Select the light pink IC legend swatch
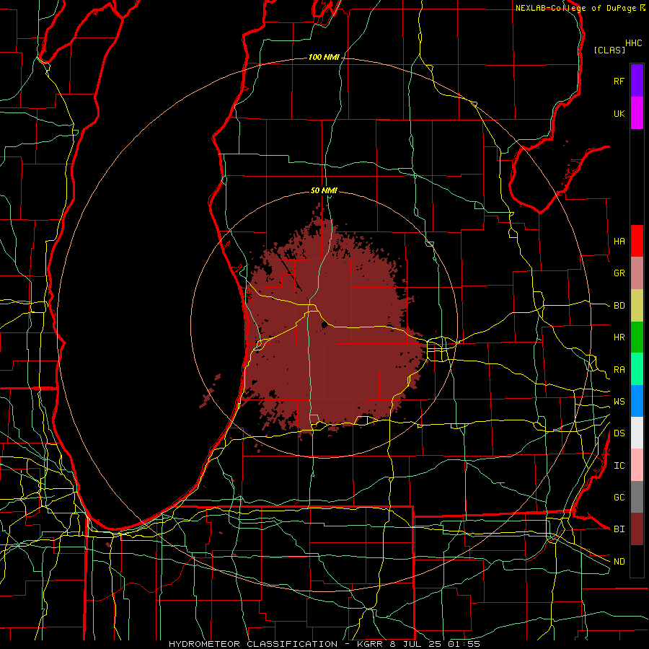The width and height of the screenshot is (649, 649). [637, 465]
